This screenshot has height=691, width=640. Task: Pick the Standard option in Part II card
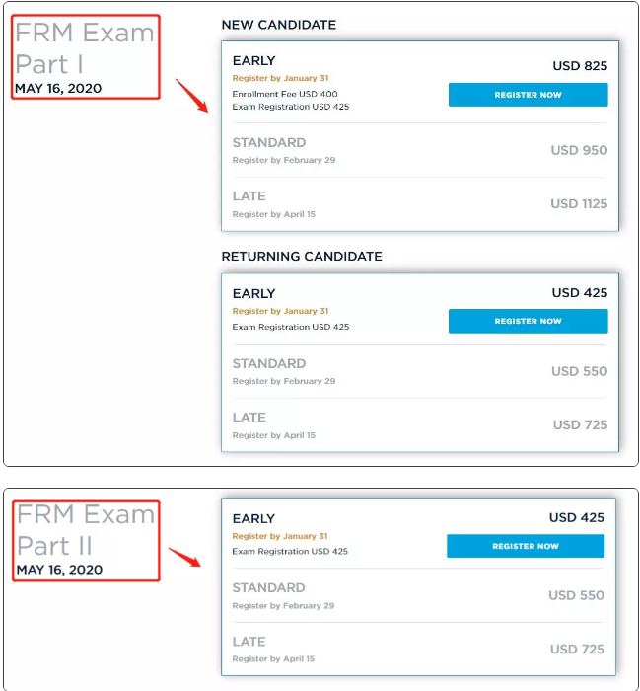pos(419,595)
